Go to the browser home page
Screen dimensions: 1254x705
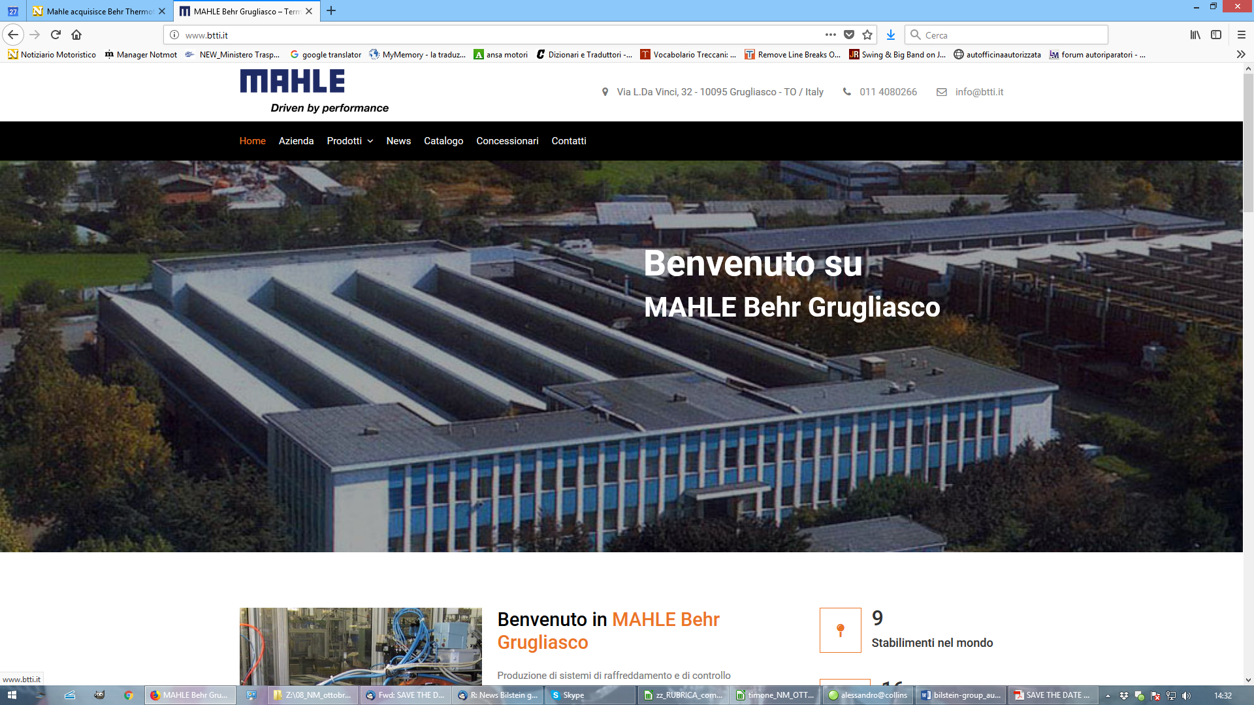[76, 35]
